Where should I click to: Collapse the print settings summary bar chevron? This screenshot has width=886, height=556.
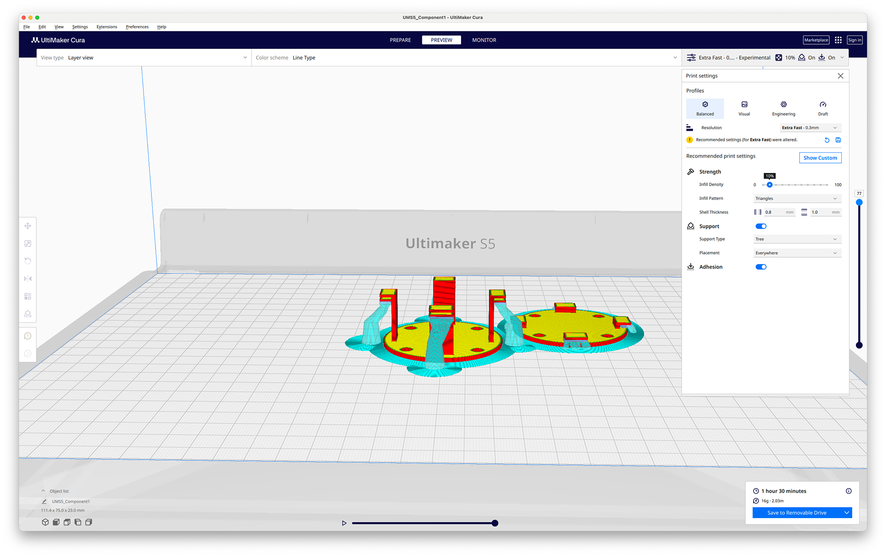[842, 58]
